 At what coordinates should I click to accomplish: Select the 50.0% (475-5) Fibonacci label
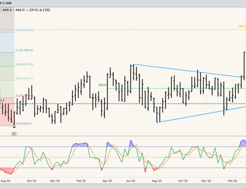click(x=24, y=64)
